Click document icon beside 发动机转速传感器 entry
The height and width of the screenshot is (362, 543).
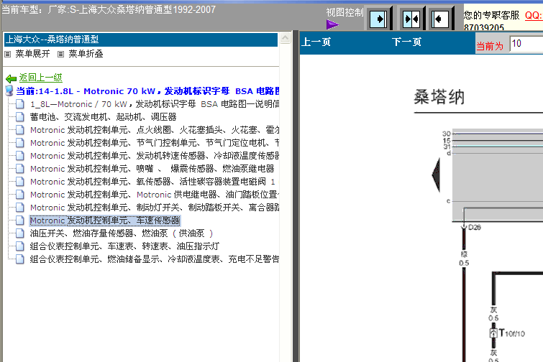coord(20,156)
